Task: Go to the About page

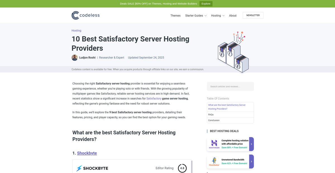Action: pos(233,16)
